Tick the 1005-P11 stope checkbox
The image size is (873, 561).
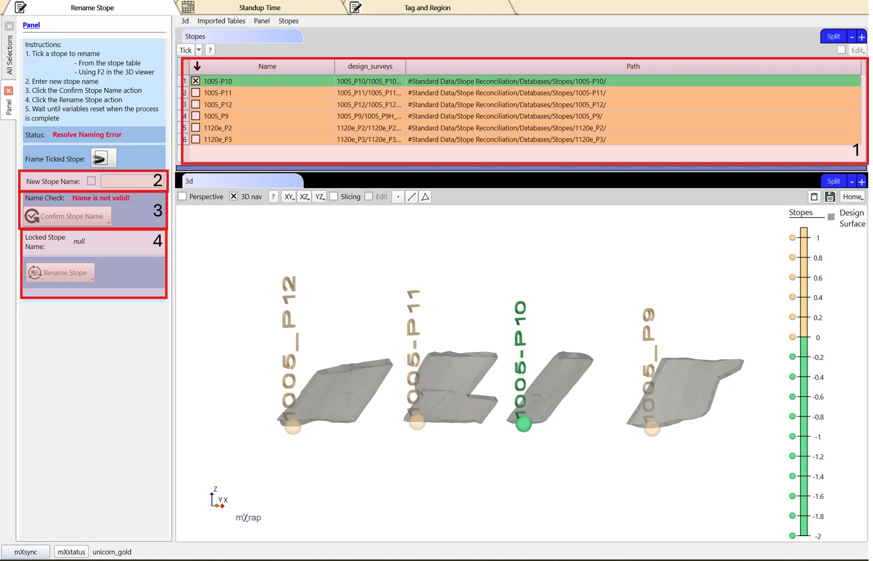tap(196, 93)
